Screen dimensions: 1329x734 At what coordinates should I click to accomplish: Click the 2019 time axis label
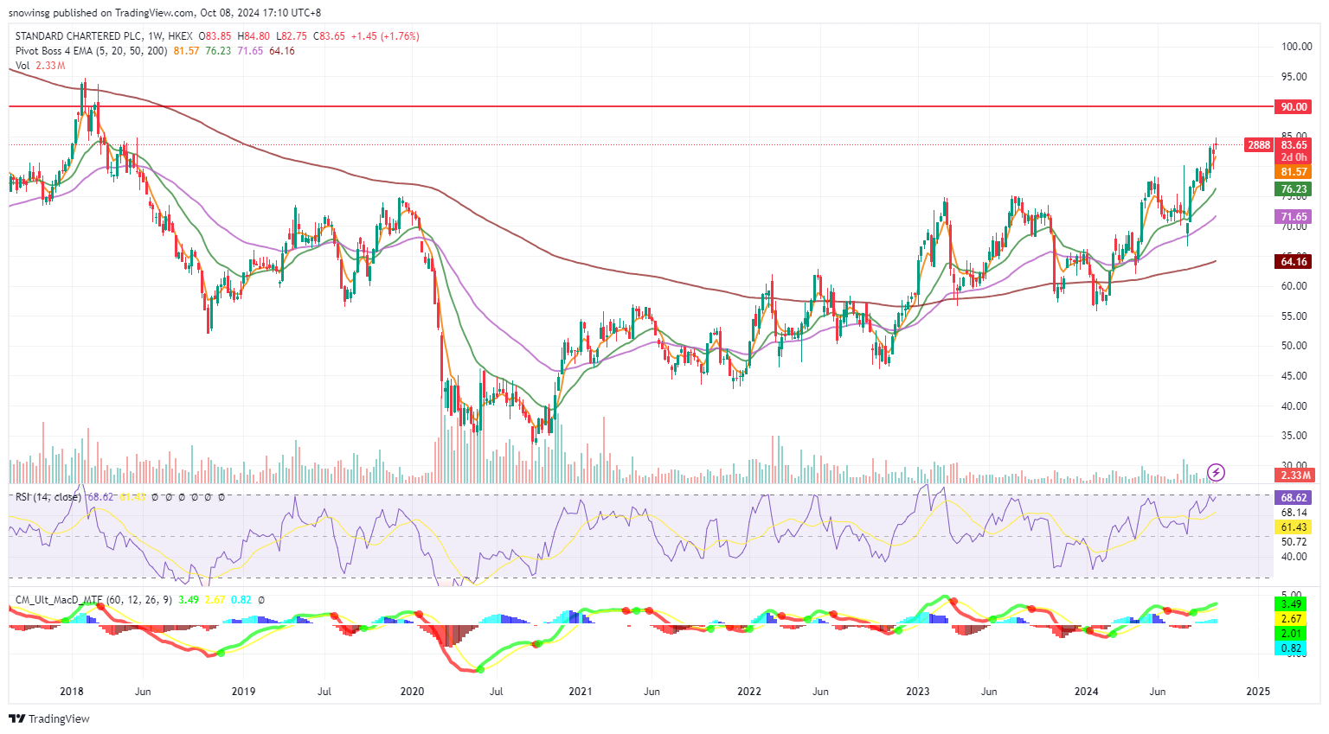[x=243, y=692]
